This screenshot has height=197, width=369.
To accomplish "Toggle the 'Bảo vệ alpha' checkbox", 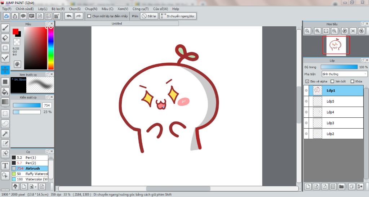I will (x=307, y=81).
